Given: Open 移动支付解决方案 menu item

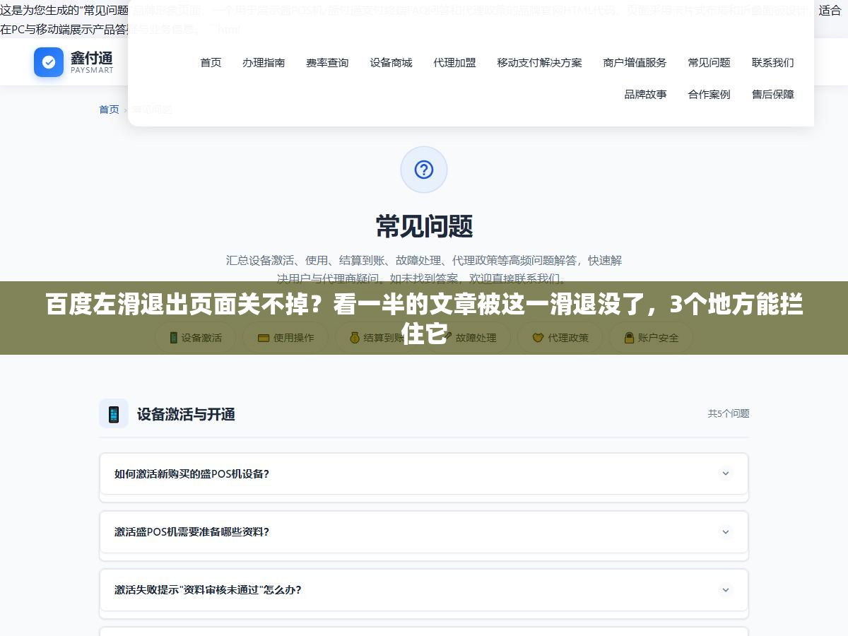Looking at the screenshot, I should [539, 62].
